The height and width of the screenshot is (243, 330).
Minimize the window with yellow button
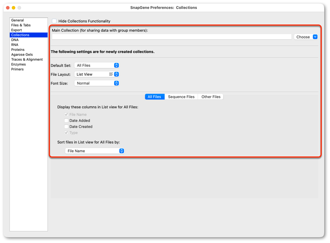[x=13, y=8]
